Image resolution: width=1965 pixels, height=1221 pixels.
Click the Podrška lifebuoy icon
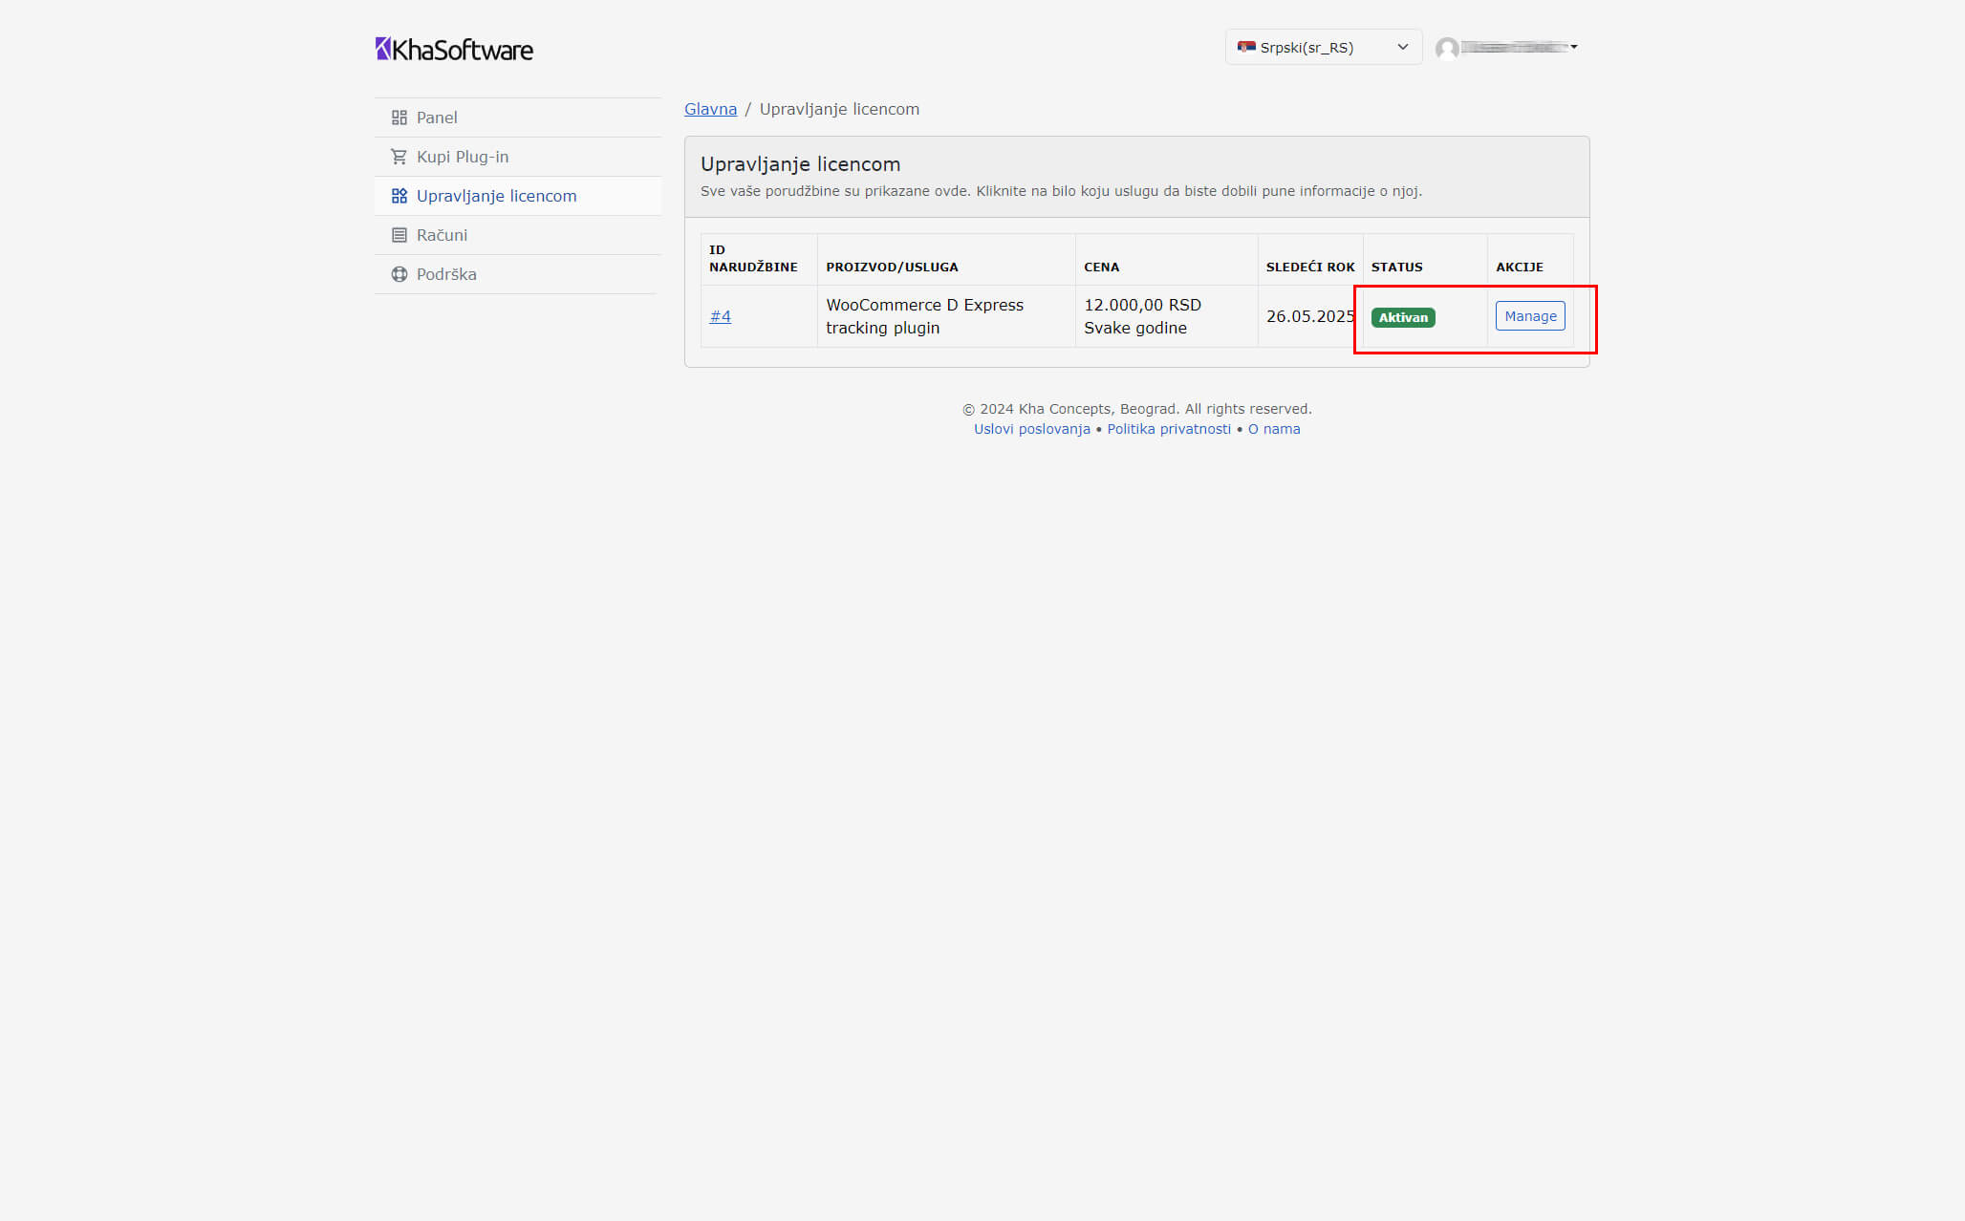tap(399, 274)
